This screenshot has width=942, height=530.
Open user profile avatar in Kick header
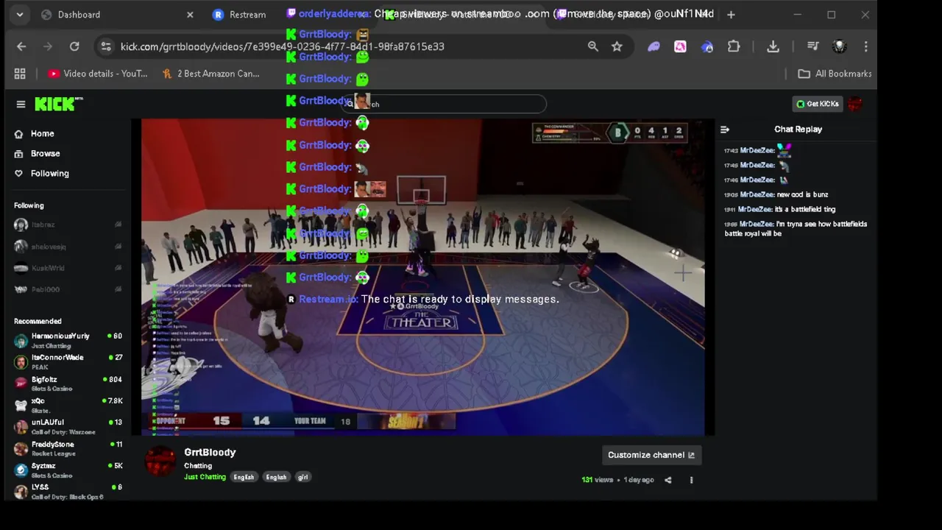coord(855,104)
